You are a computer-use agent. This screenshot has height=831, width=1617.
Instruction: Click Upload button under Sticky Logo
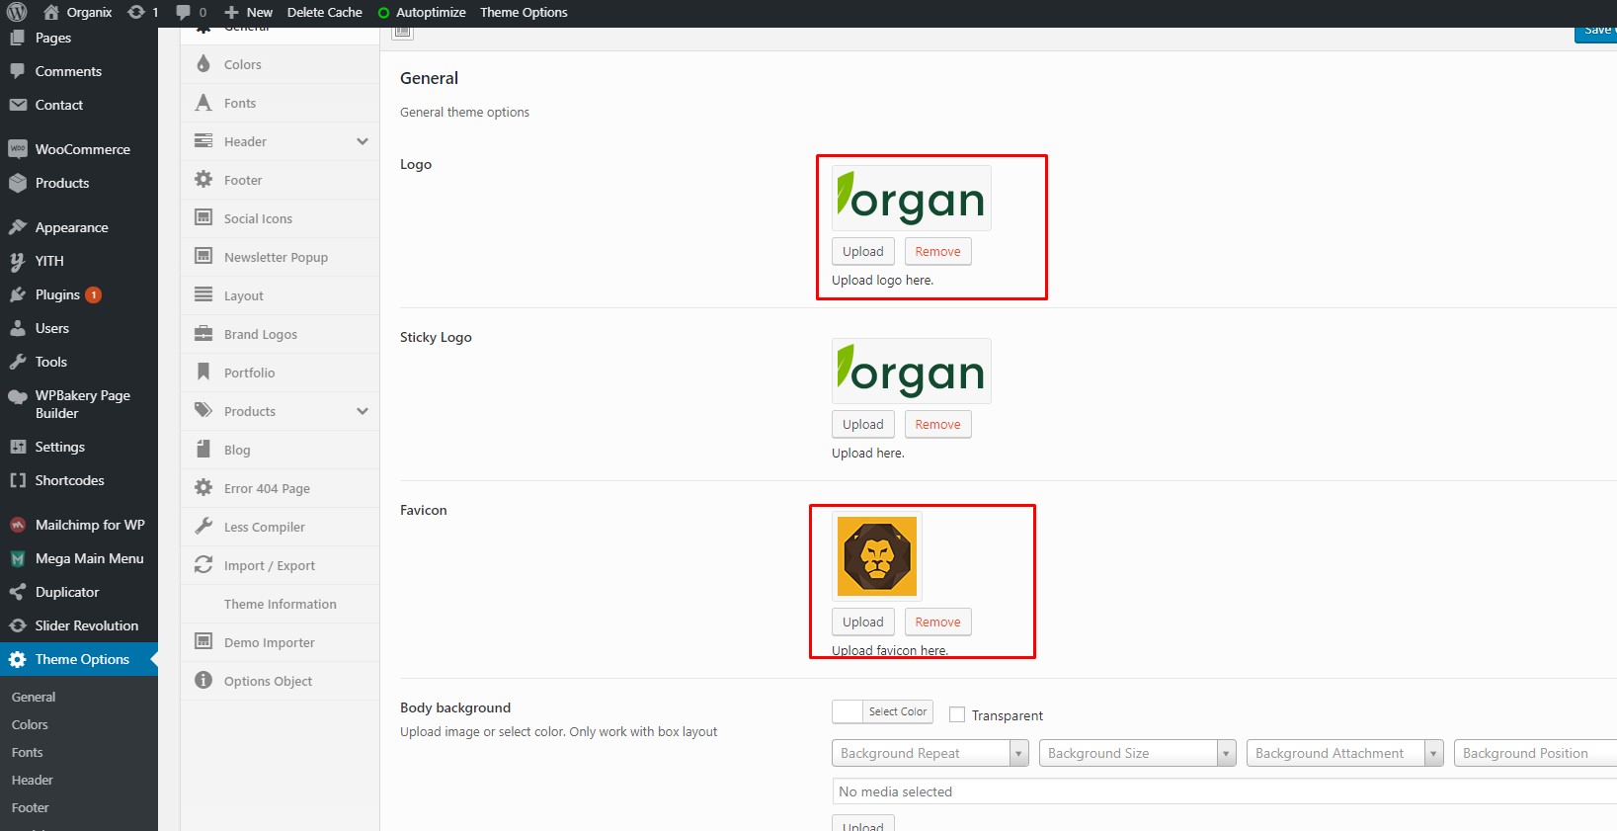point(863,424)
